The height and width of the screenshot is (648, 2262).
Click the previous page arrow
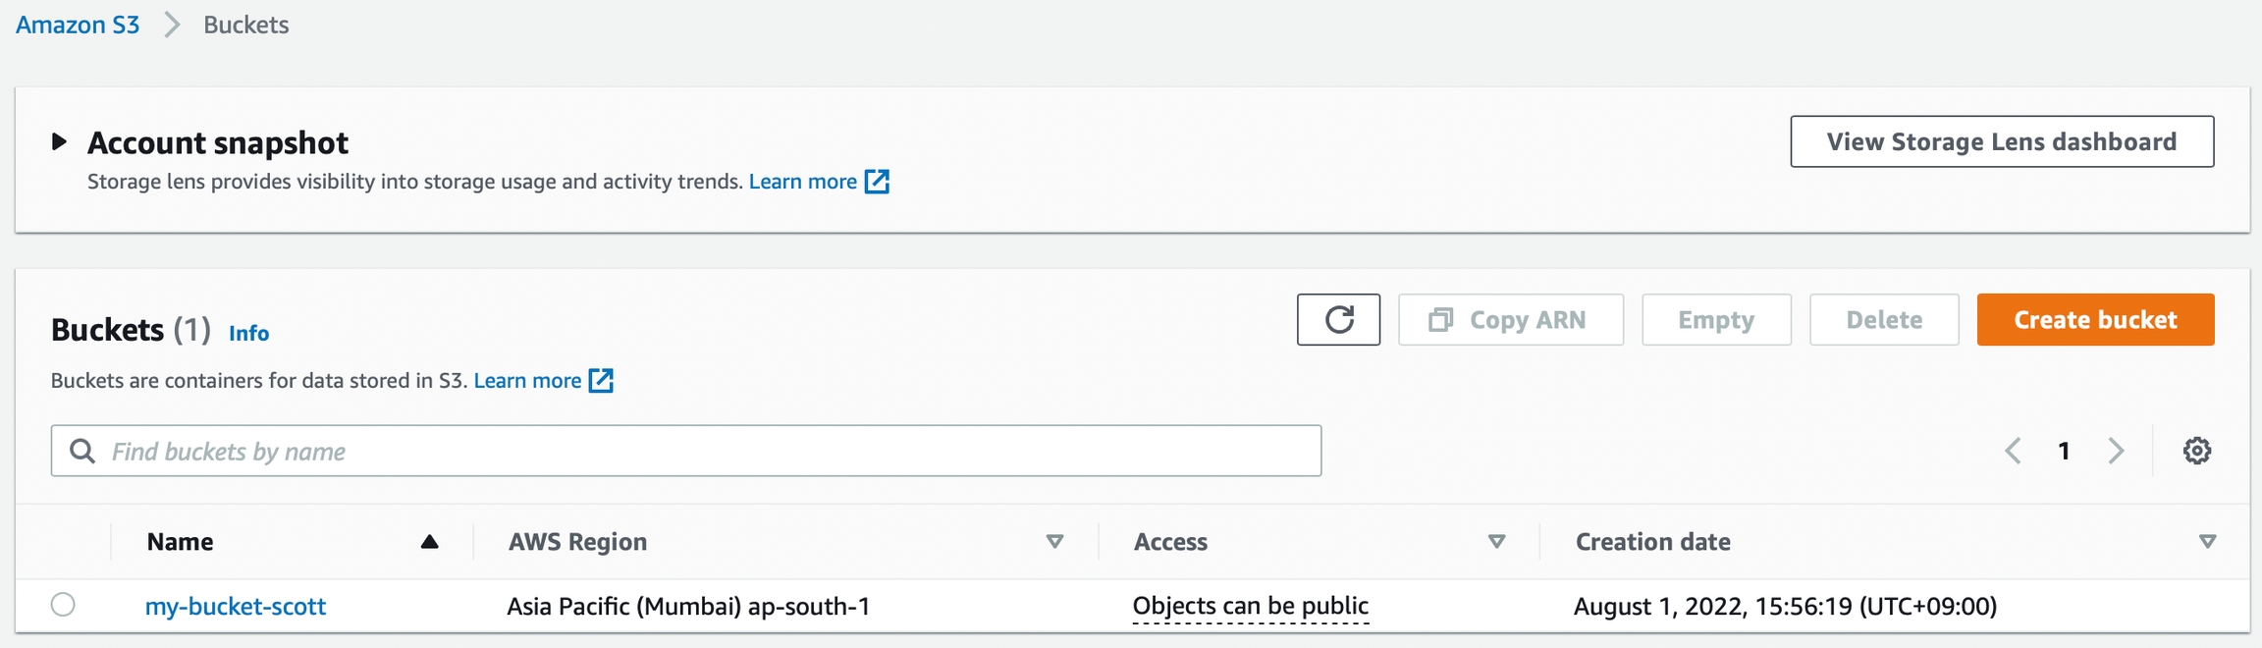2013,451
